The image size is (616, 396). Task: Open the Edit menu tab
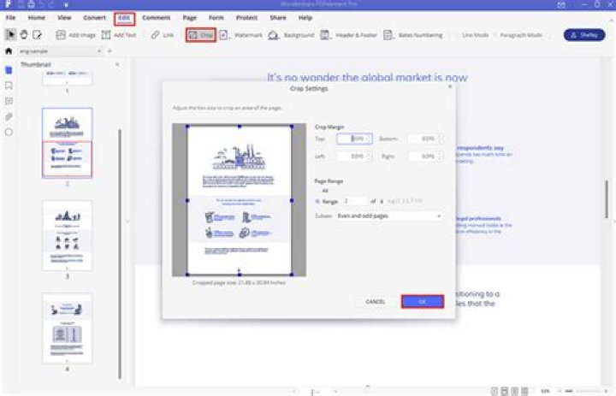125,17
